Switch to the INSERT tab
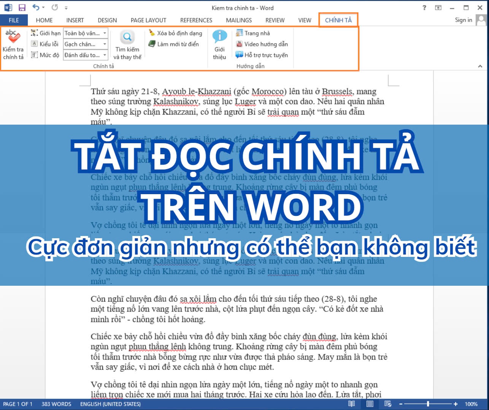The image size is (489, 410). click(75, 20)
